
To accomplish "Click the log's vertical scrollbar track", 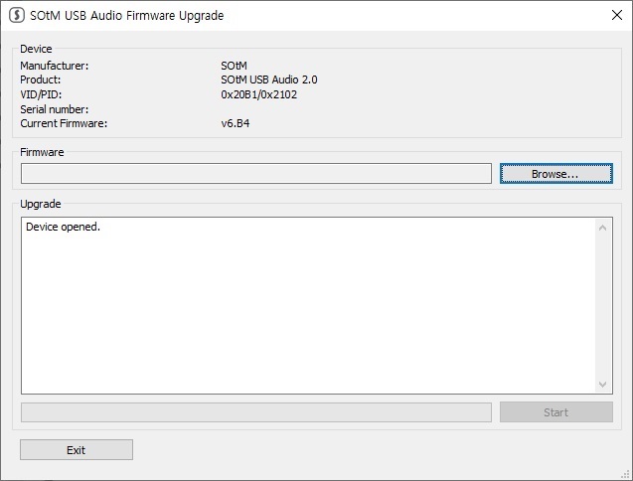I will pos(603,306).
